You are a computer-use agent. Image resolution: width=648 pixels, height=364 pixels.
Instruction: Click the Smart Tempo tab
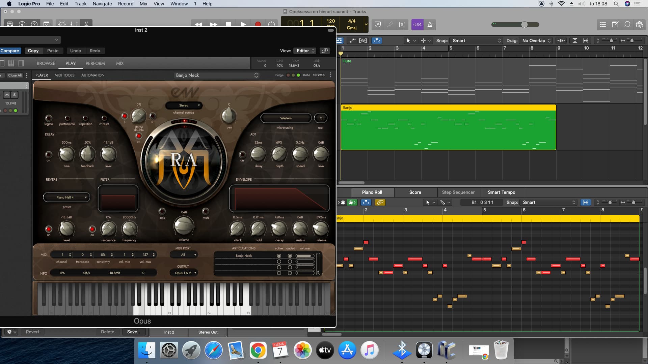pyautogui.click(x=502, y=192)
